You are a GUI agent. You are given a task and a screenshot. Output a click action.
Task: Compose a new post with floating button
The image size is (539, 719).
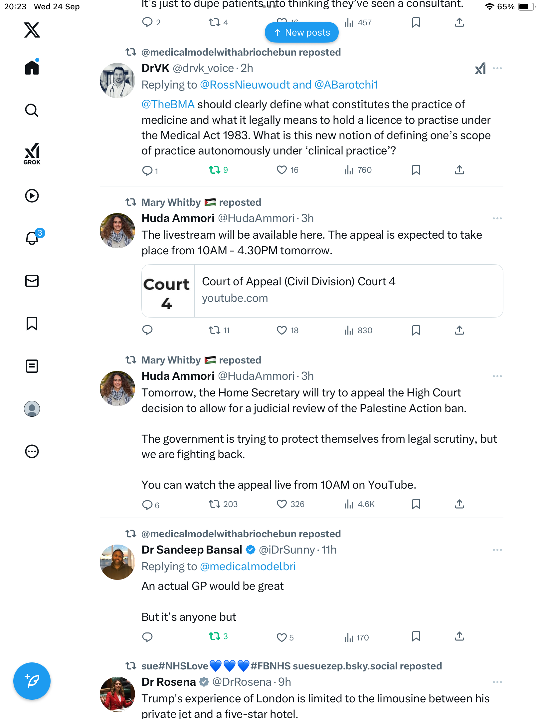32,681
